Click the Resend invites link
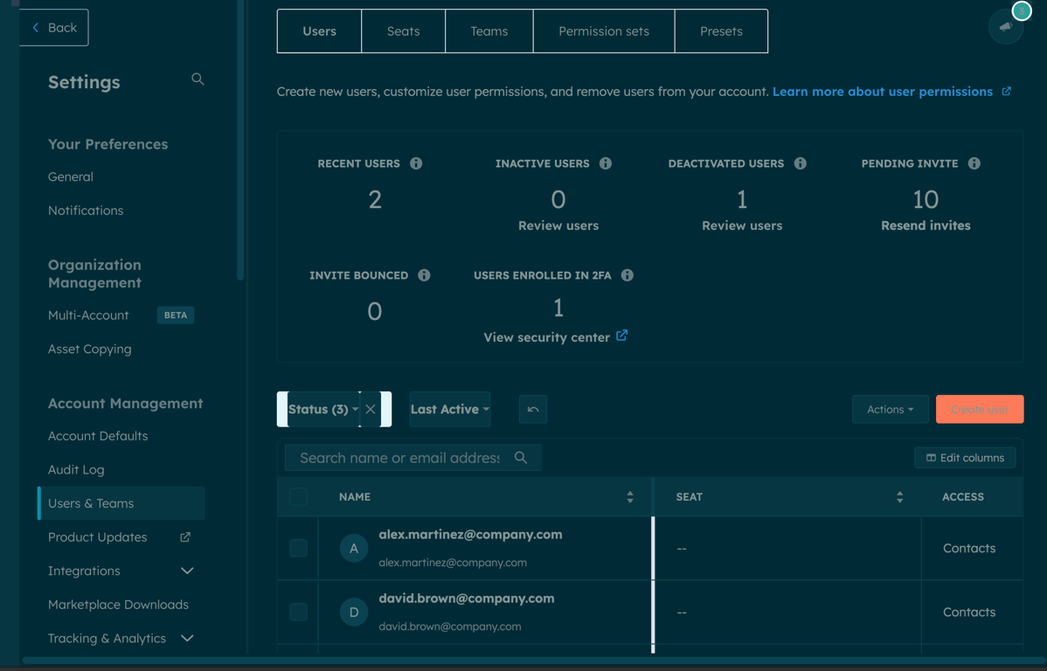Image resolution: width=1047 pixels, height=671 pixels. coord(926,225)
